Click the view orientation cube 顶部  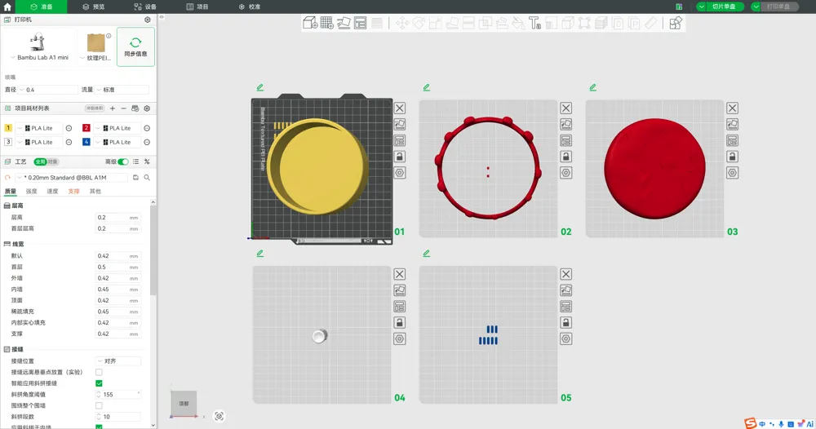point(184,404)
